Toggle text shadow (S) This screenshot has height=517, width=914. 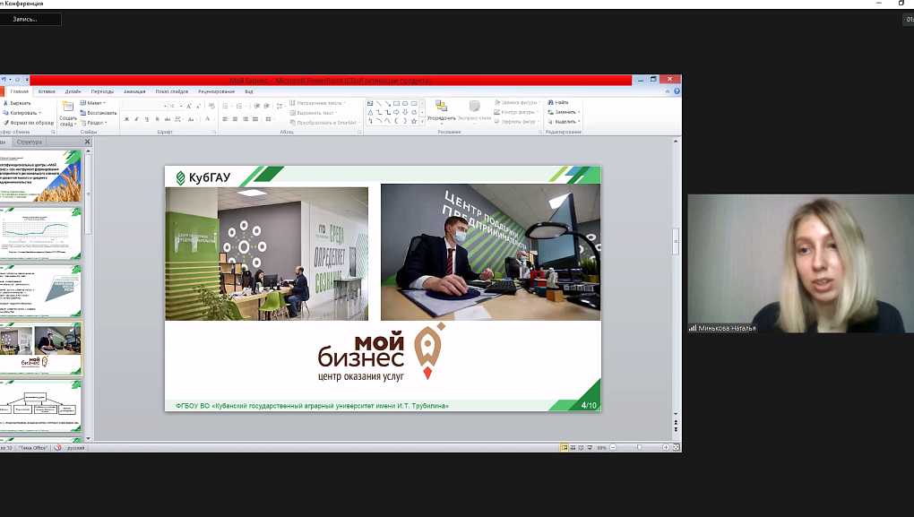[x=157, y=119]
